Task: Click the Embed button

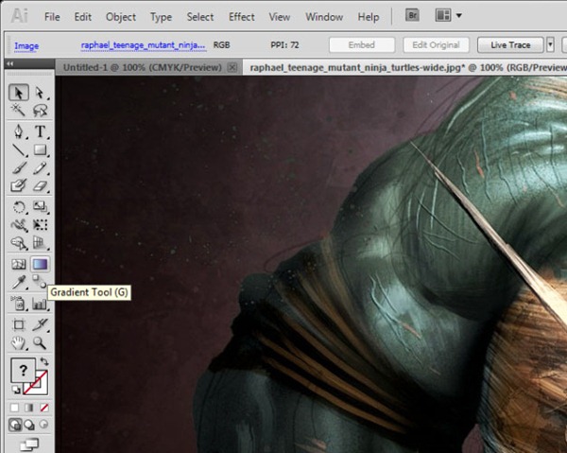Action: 362,44
